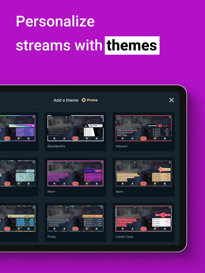The height and width of the screenshot is (273, 205).
Task: Click the "Valorant" theme name
Action: pos(122,146)
